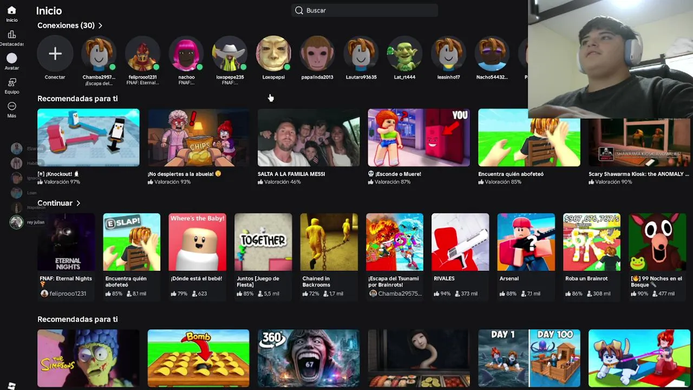
Task: Click RIVALES game title text
Action: pos(444,278)
